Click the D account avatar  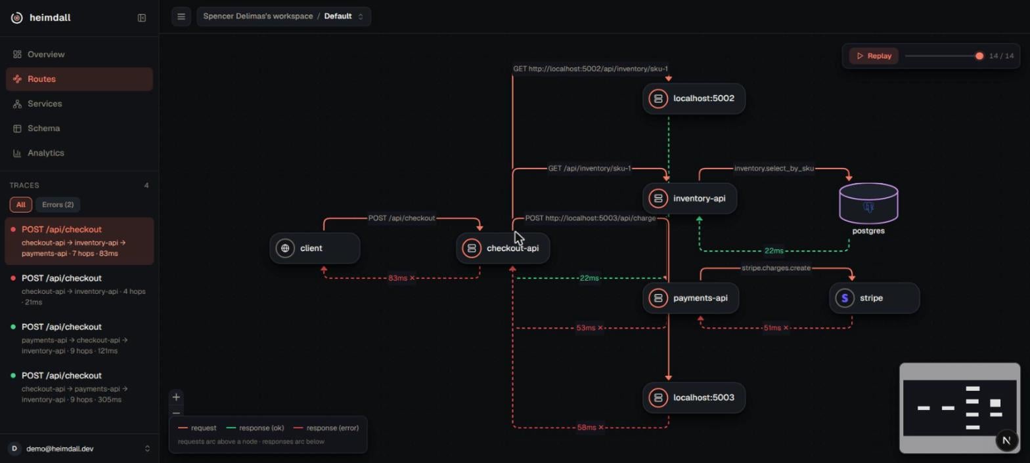tap(14, 449)
